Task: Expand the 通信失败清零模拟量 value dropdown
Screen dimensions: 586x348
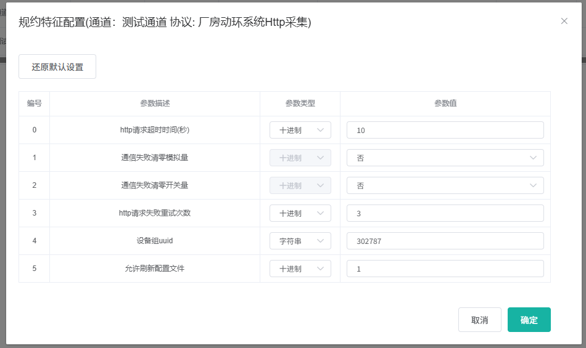Action: point(445,158)
